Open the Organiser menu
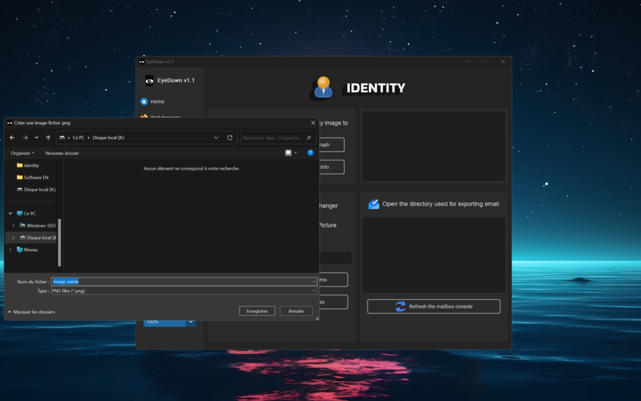Image resolution: width=641 pixels, height=401 pixels. tap(23, 153)
